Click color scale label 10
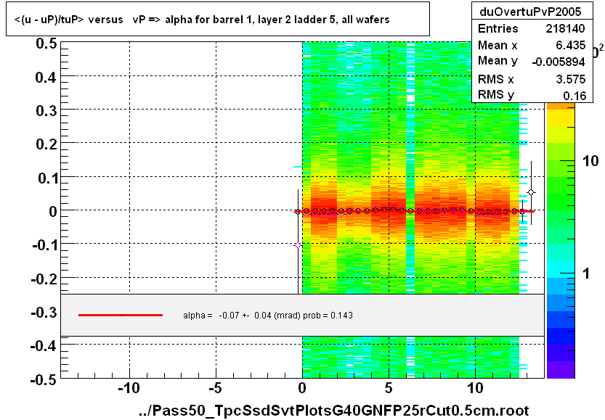Screen dimensions: 605x420 (x=590, y=161)
